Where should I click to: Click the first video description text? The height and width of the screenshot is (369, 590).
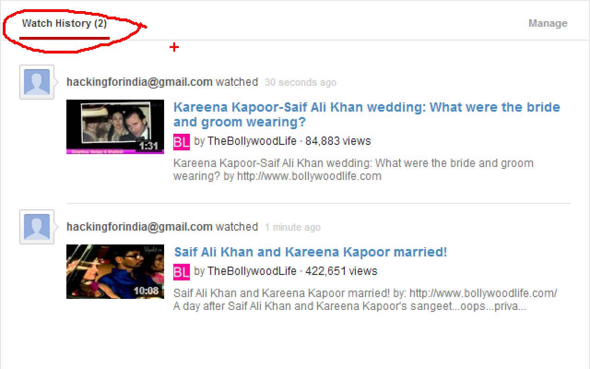click(353, 170)
